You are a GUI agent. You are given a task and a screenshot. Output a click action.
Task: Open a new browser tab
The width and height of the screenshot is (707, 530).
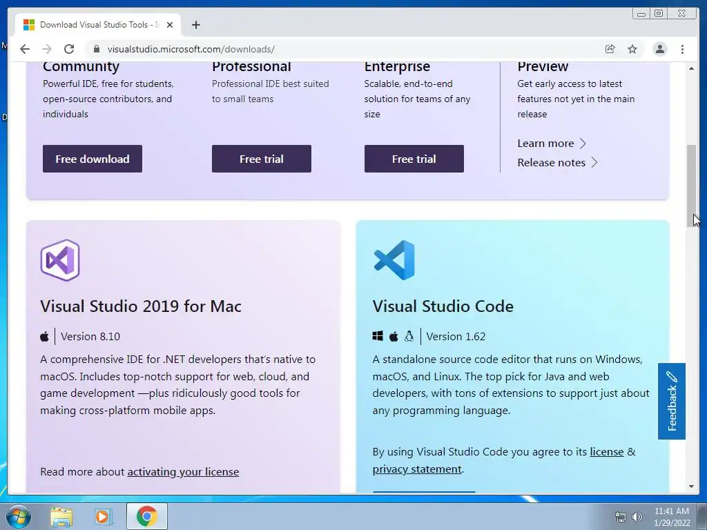pyautogui.click(x=195, y=25)
